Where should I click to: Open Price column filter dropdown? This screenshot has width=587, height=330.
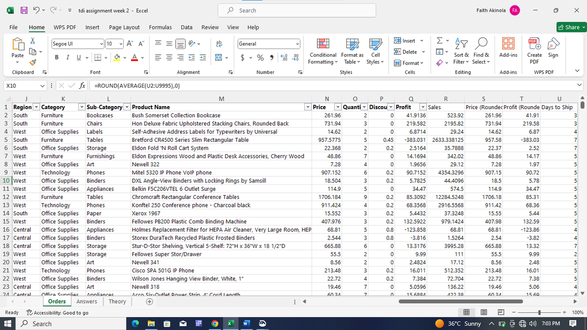click(338, 107)
